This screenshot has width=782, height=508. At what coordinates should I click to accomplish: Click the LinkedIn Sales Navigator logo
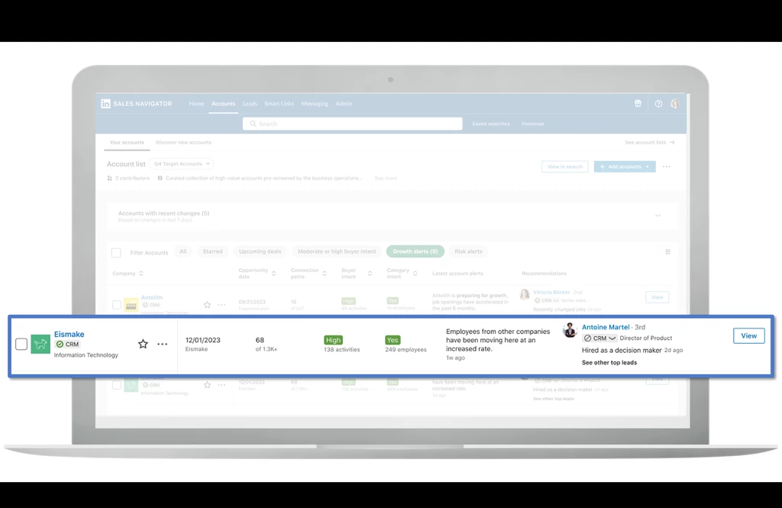(136, 104)
